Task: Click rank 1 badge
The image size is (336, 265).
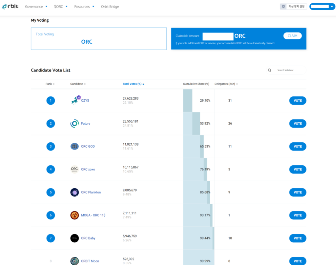Action: [51, 100]
